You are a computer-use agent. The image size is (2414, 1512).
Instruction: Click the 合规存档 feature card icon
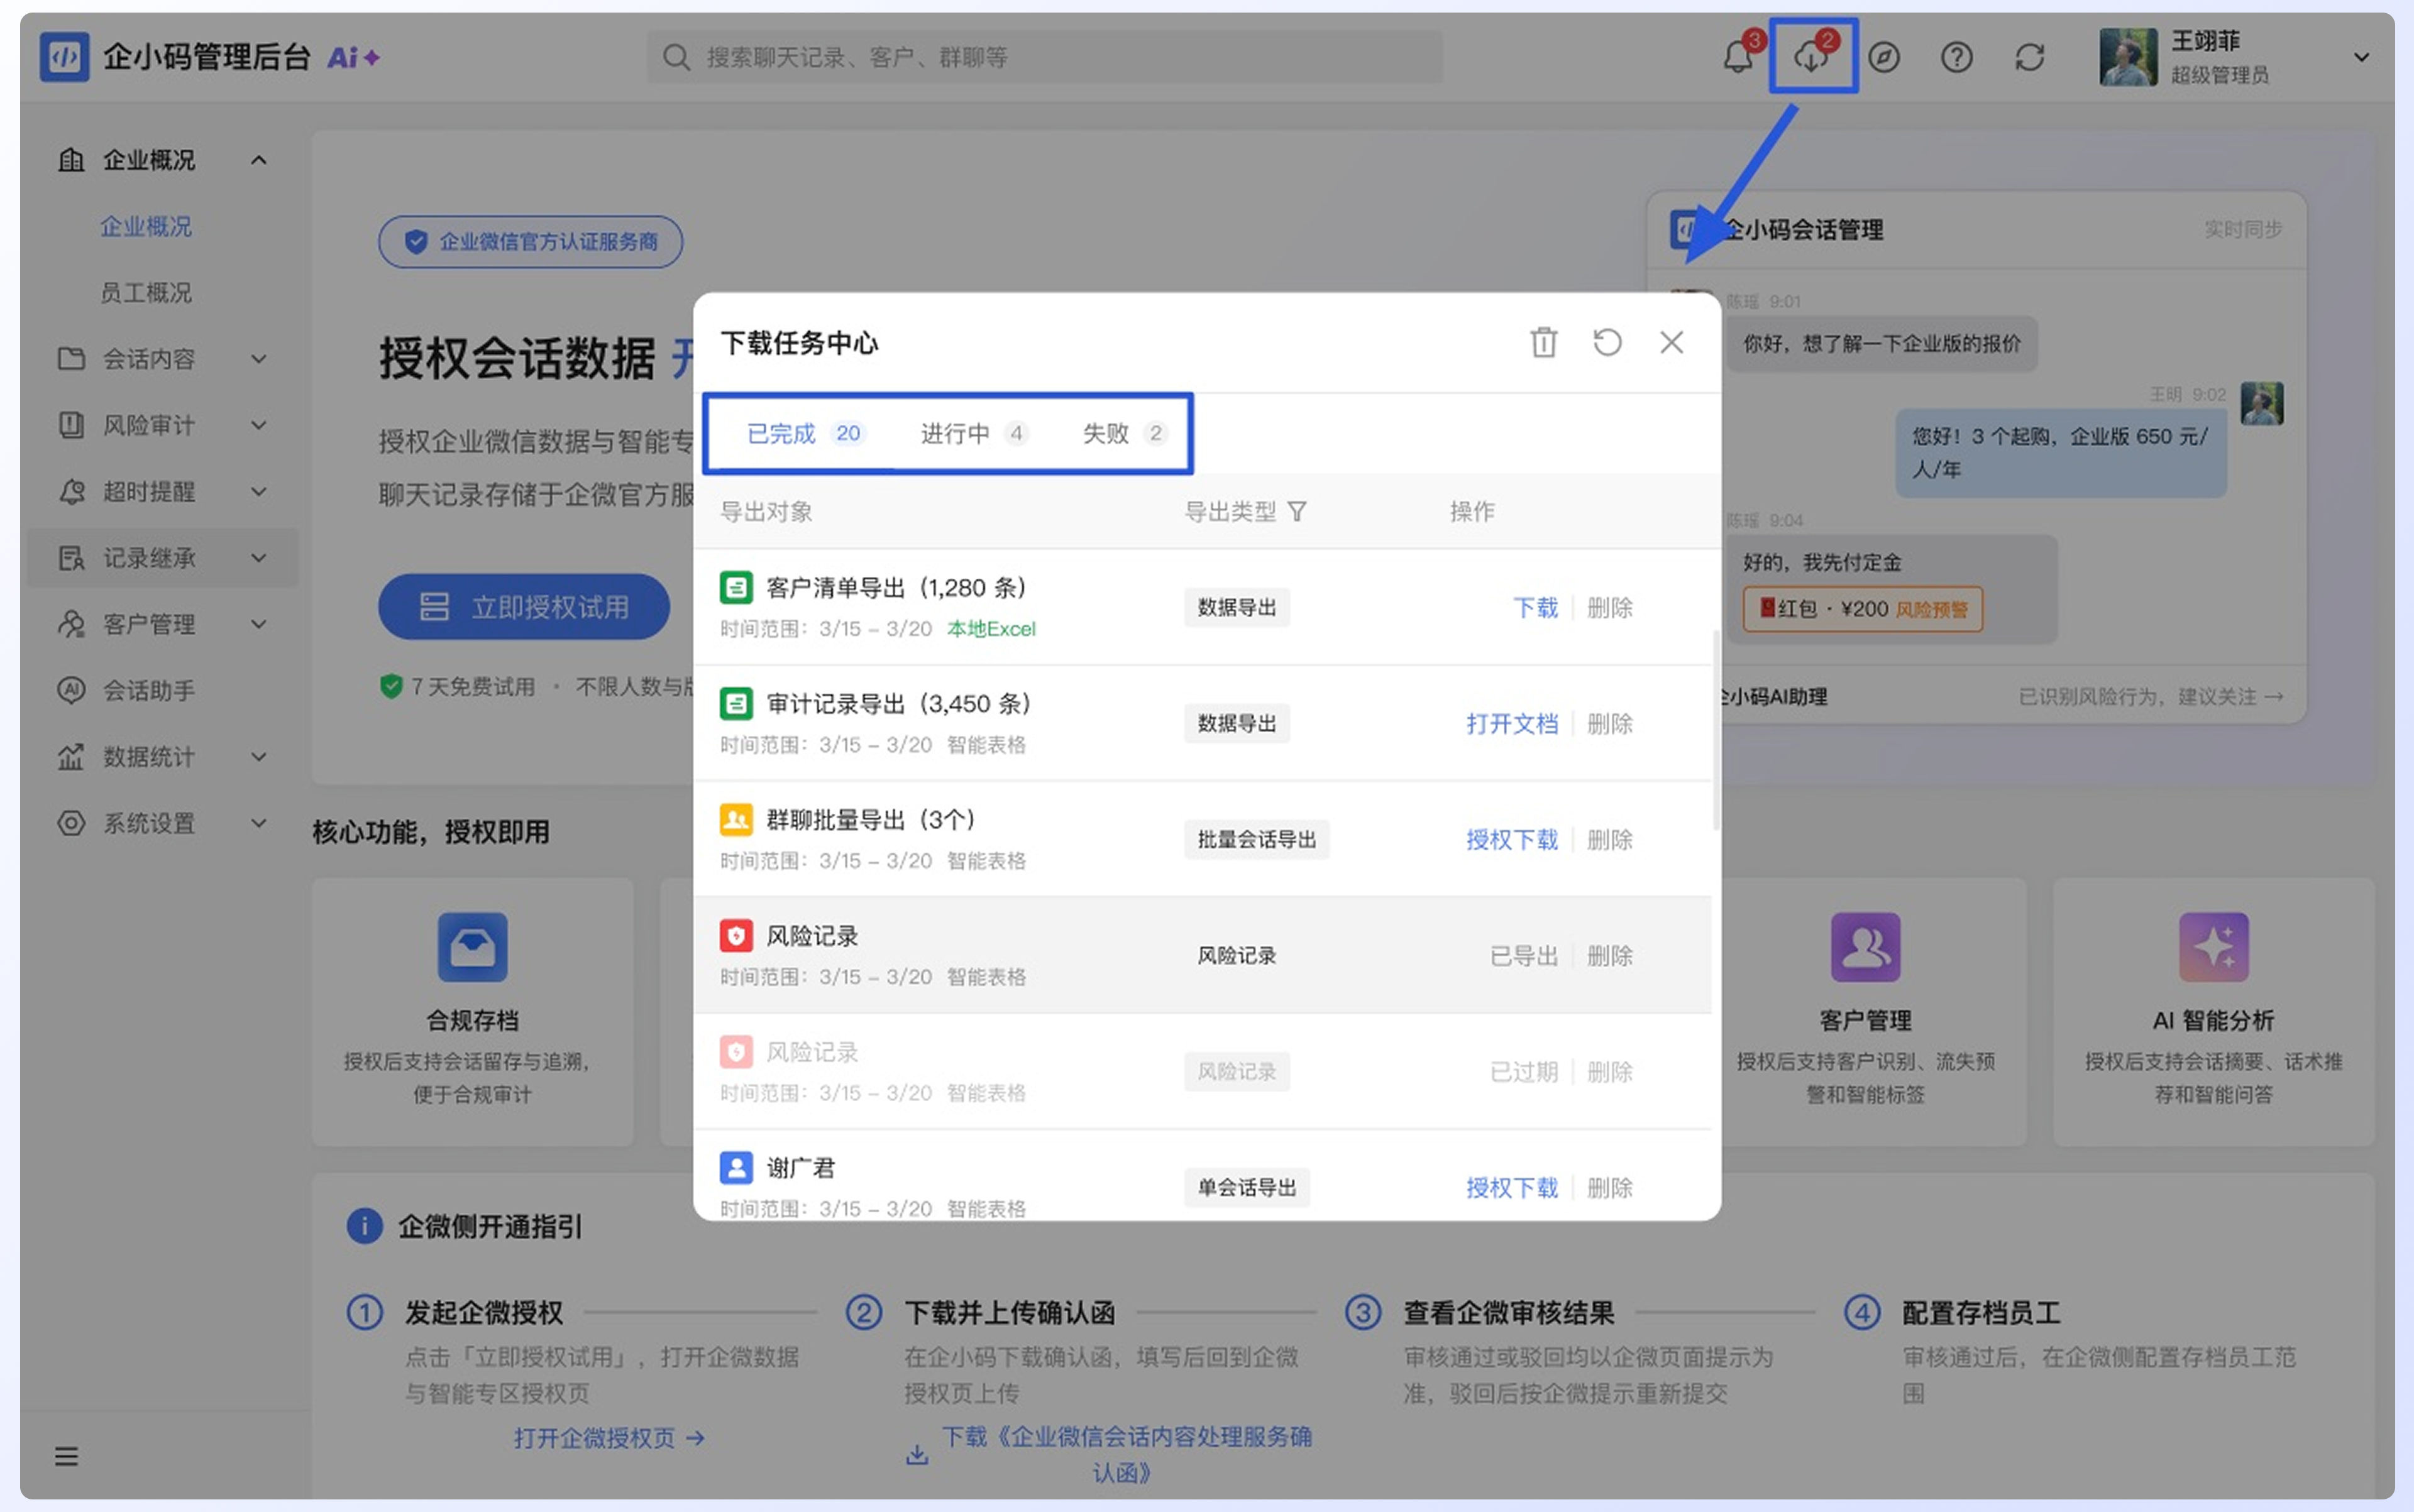pyautogui.click(x=472, y=946)
